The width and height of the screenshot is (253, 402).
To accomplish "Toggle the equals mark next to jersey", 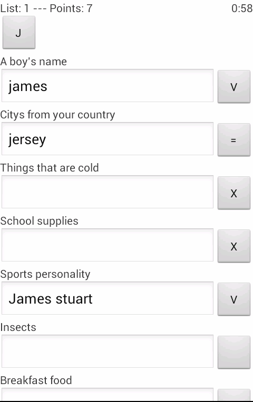I will 233,139.
